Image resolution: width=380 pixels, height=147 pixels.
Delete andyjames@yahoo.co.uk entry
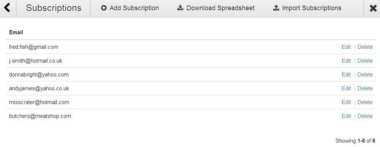coord(365,88)
